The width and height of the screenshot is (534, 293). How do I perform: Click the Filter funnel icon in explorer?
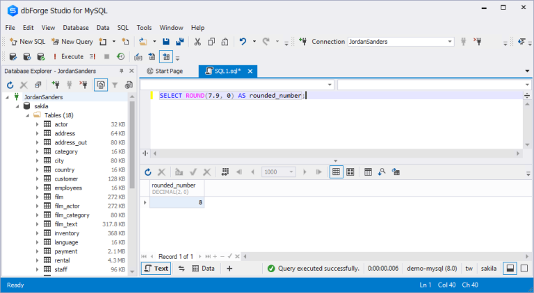pyautogui.click(x=115, y=85)
